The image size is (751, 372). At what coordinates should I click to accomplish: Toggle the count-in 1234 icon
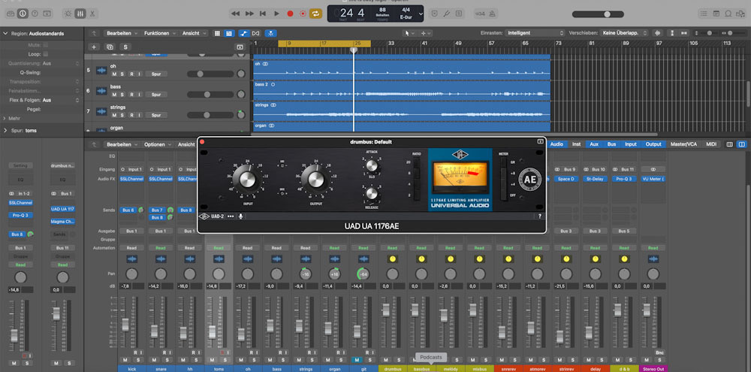[x=479, y=14]
